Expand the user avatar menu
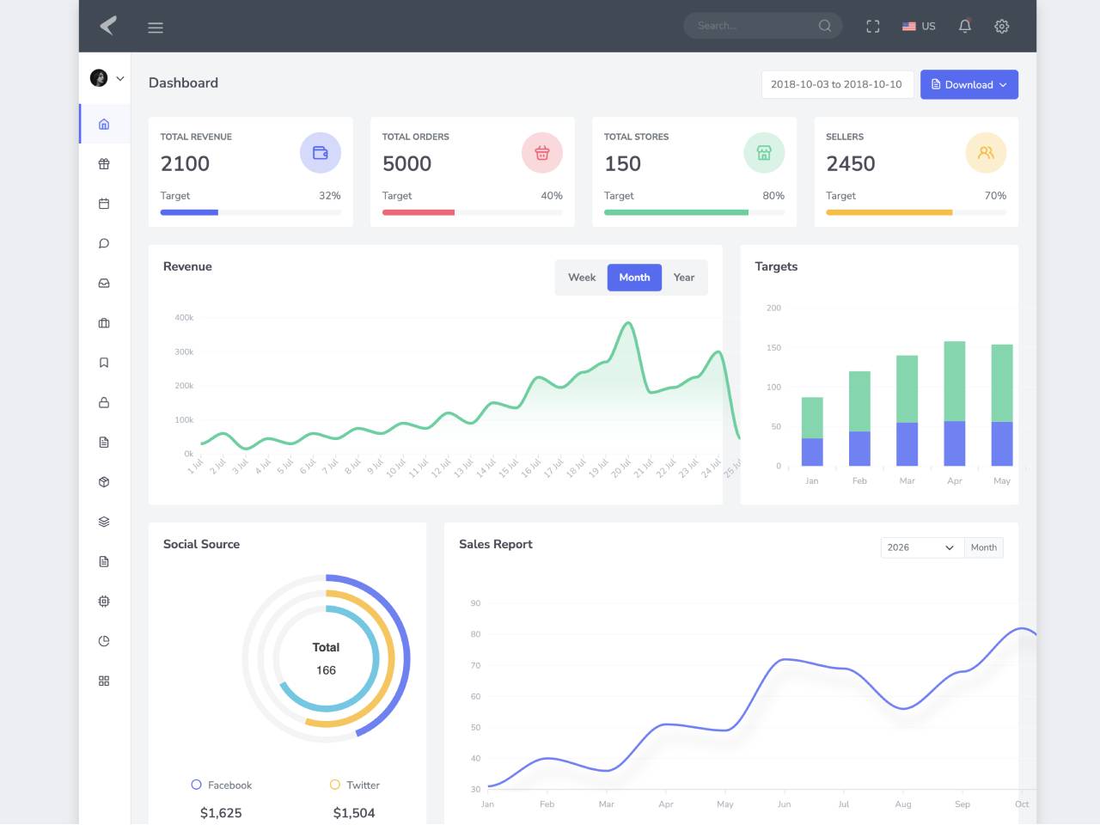This screenshot has height=825, width=1100. click(x=107, y=78)
